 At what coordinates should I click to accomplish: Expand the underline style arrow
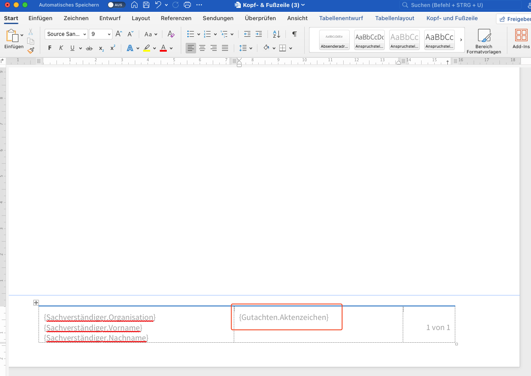(x=80, y=48)
